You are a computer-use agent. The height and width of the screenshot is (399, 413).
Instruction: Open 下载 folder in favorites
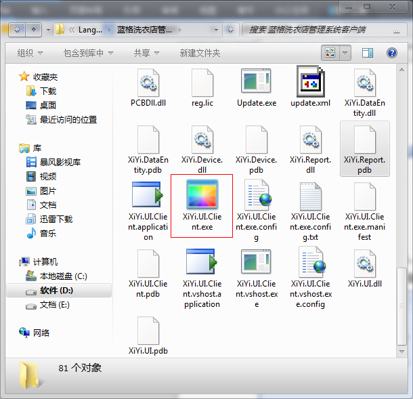[x=47, y=91]
